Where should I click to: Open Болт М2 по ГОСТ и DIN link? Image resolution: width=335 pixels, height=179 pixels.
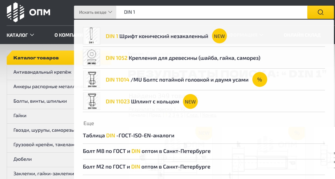[147, 167]
